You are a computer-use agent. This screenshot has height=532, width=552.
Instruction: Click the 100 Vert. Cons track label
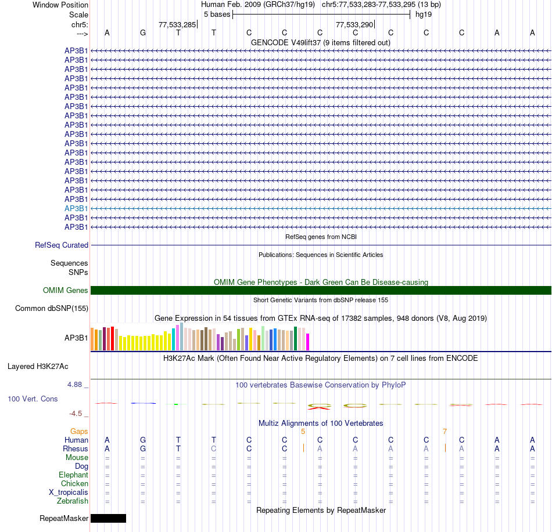click(33, 399)
